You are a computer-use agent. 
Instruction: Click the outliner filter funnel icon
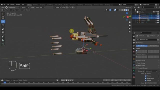pos(156,7)
